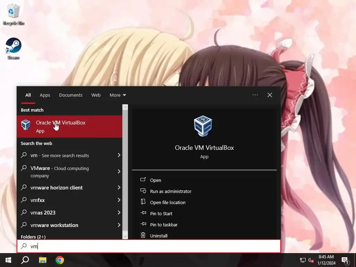Open the More dropdown filter
356x267 pixels.
(x=118, y=95)
